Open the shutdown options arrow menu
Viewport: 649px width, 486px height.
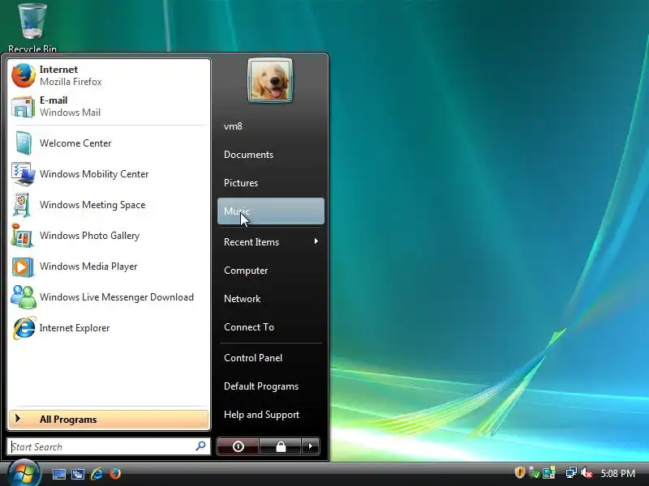pyautogui.click(x=311, y=446)
